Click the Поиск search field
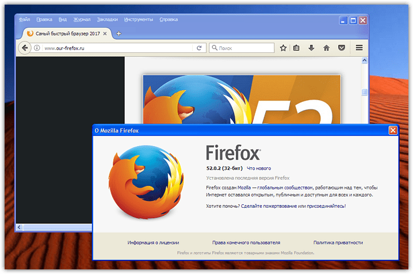413x274 pixels. 242,48
